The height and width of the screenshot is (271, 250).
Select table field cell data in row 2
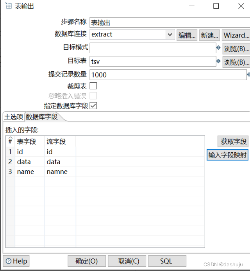point(30,162)
